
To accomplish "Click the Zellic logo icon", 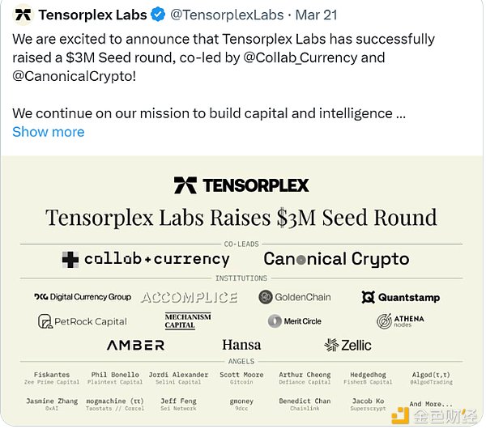I will pyautogui.click(x=331, y=345).
